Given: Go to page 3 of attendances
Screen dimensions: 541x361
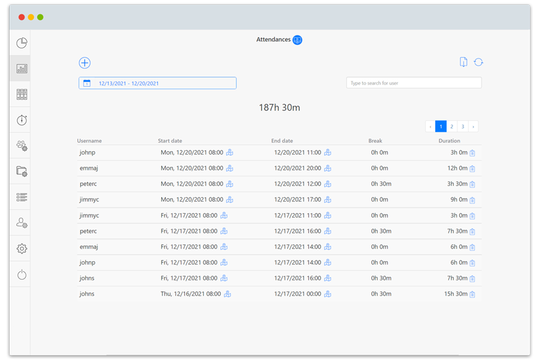Looking at the screenshot, I should (462, 126).
